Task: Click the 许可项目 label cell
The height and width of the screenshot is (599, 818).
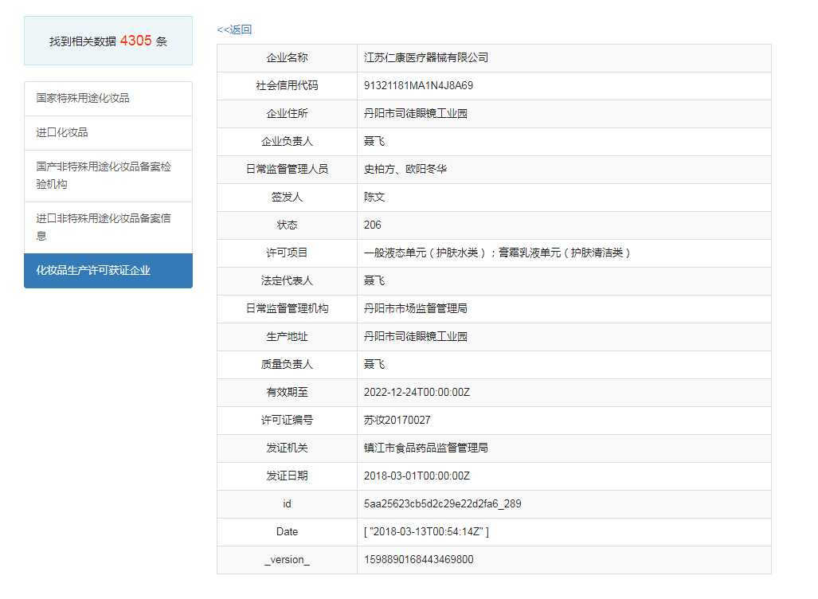Action: pyautogui.click(x=287, y=253)
